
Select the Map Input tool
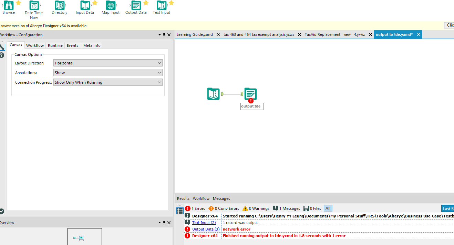[111, 6]
